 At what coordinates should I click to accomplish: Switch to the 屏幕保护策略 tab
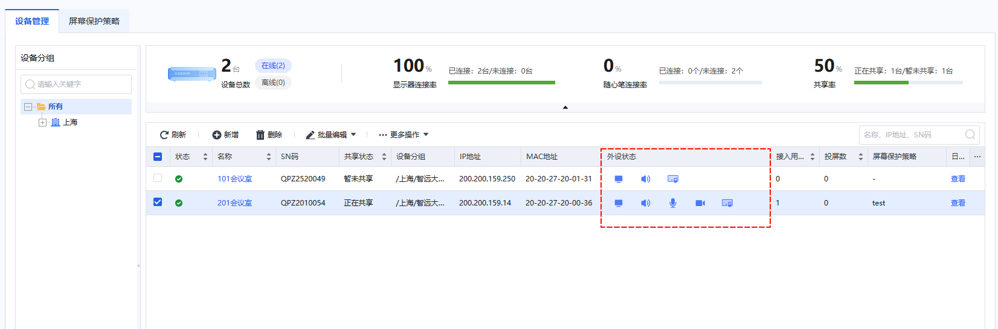[94, 21]
